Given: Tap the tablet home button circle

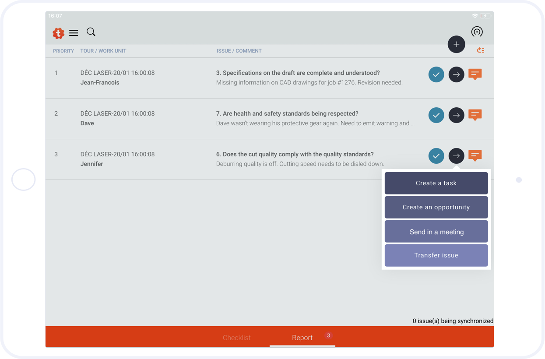Looking at the screenshot, I should coord(24,179).
